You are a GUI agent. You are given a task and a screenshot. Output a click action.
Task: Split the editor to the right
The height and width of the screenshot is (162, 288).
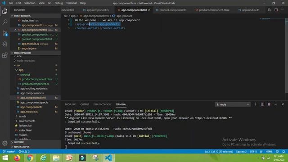coord(276,10)
